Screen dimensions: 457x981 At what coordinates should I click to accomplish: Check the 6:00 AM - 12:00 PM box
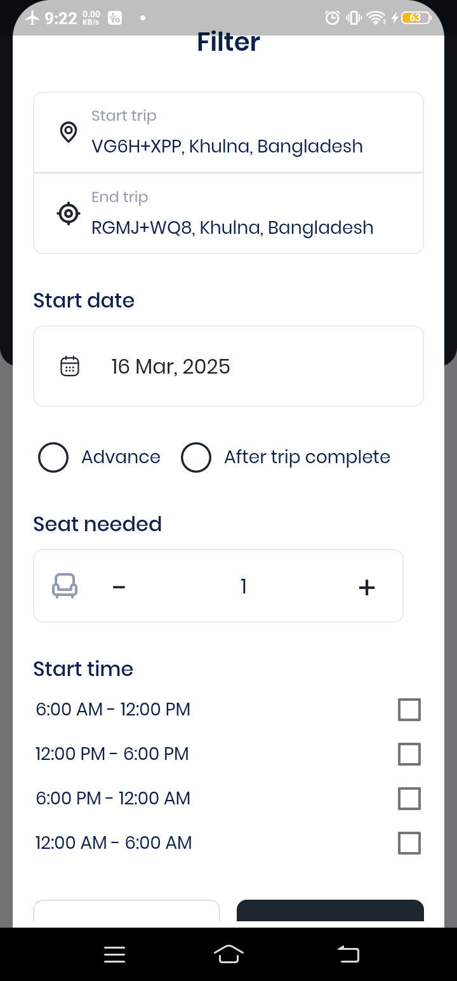coord(409,710)
